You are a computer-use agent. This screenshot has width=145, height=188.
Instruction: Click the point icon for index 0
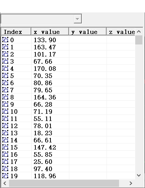click(5, 40)
